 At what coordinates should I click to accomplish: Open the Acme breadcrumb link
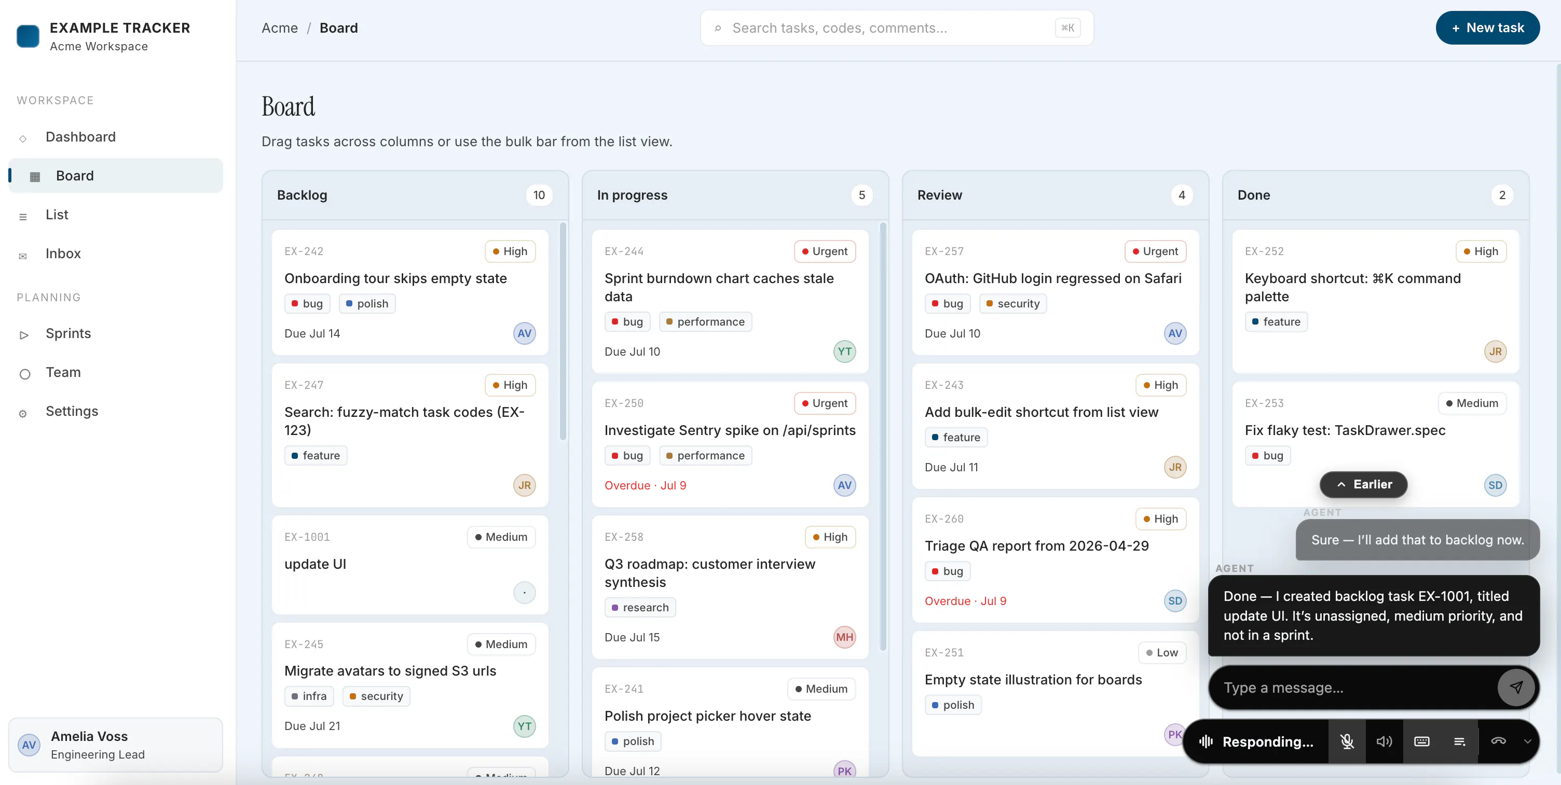click(x=279, y=28)
